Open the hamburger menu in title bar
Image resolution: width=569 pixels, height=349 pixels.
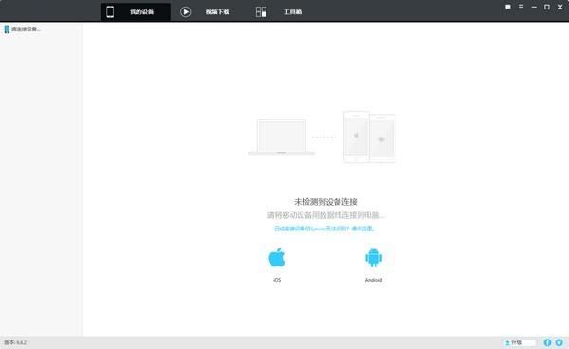521,7
